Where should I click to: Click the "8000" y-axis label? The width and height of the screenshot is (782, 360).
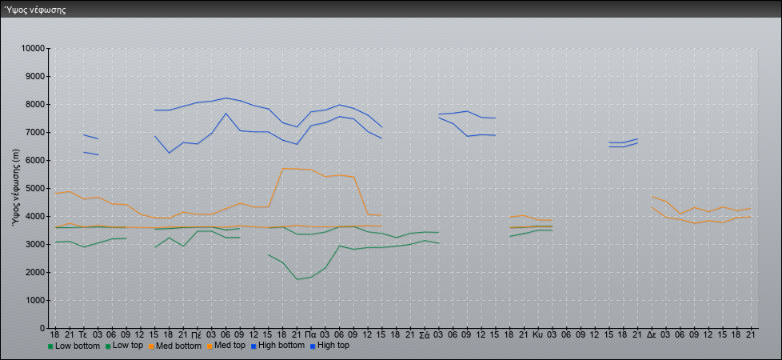coord(35,104)
